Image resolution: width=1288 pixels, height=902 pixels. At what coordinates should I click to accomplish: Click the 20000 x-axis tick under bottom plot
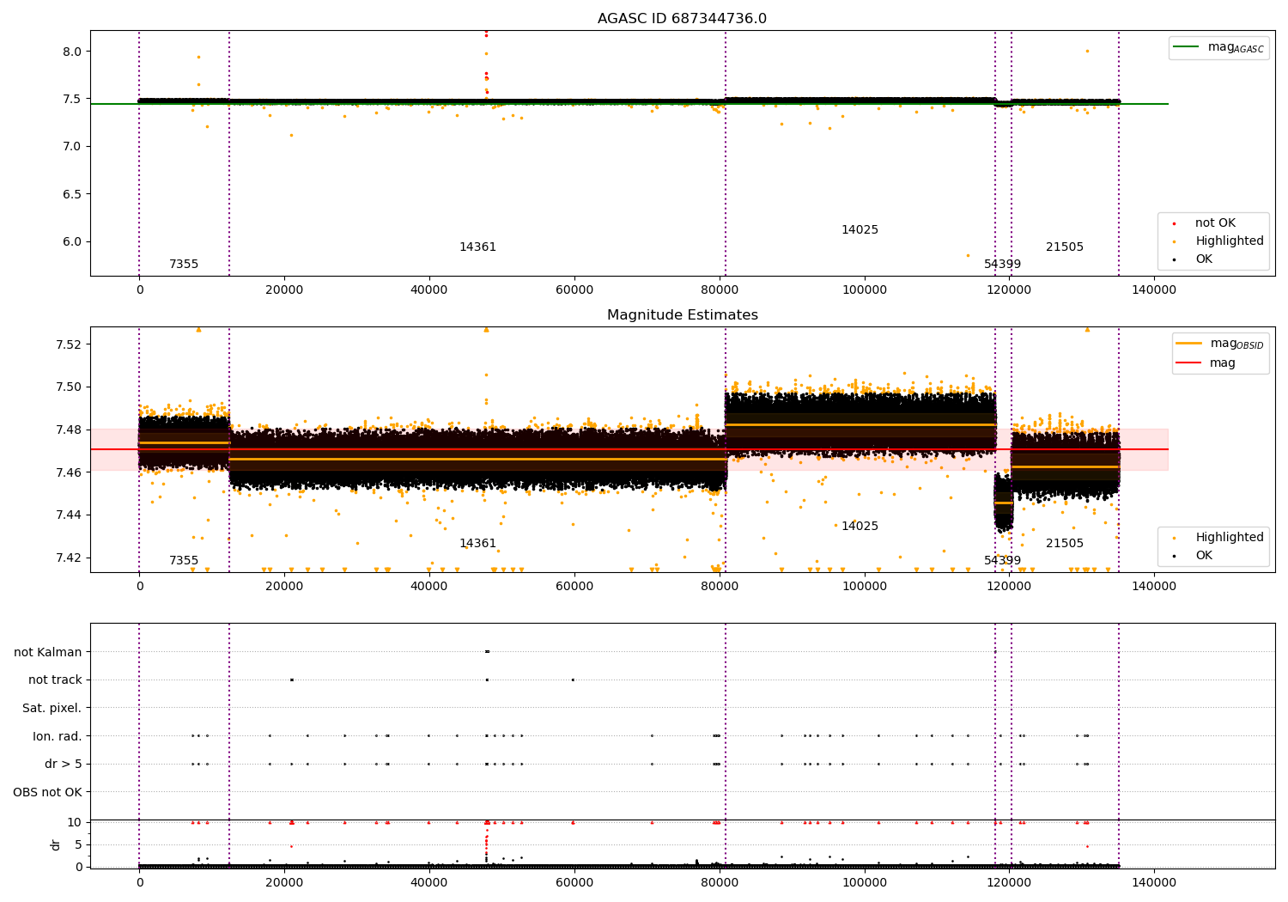click(x=284, y=882)
